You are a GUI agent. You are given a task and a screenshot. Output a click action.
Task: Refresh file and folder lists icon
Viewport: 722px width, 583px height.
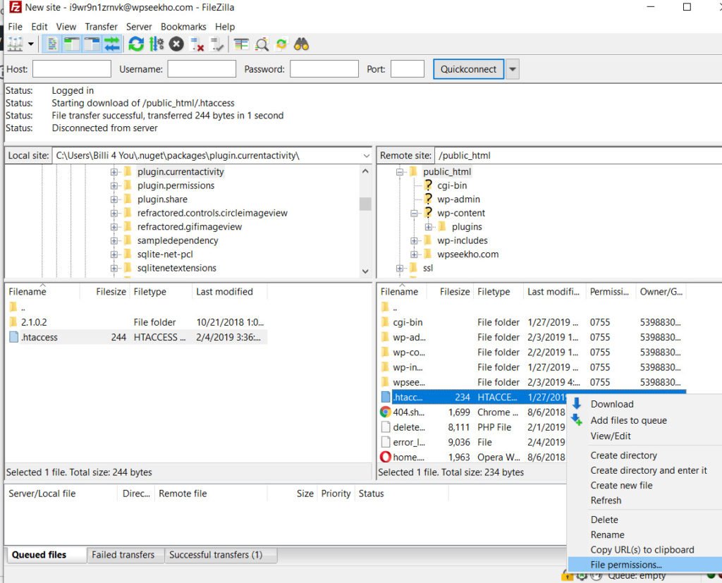tap(136, 44)
